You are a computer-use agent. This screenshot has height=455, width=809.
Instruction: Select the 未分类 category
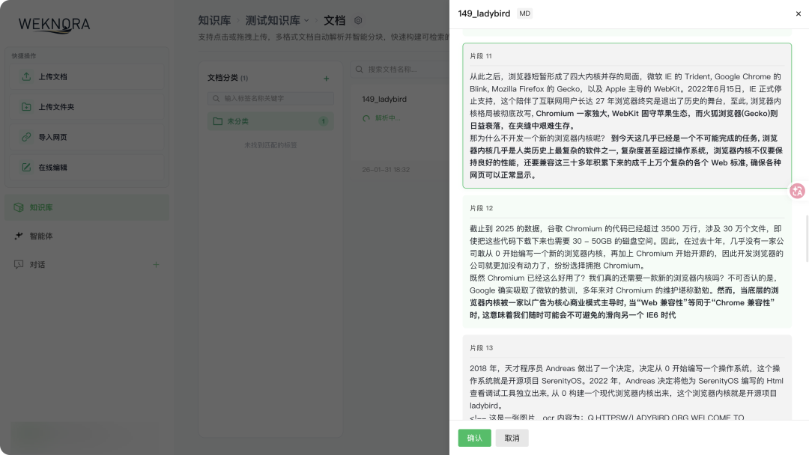(270, 121)
